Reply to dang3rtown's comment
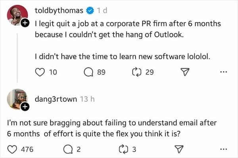Image resolution: width=238 pixels, height=158 pixels. (x=69, y=149)
